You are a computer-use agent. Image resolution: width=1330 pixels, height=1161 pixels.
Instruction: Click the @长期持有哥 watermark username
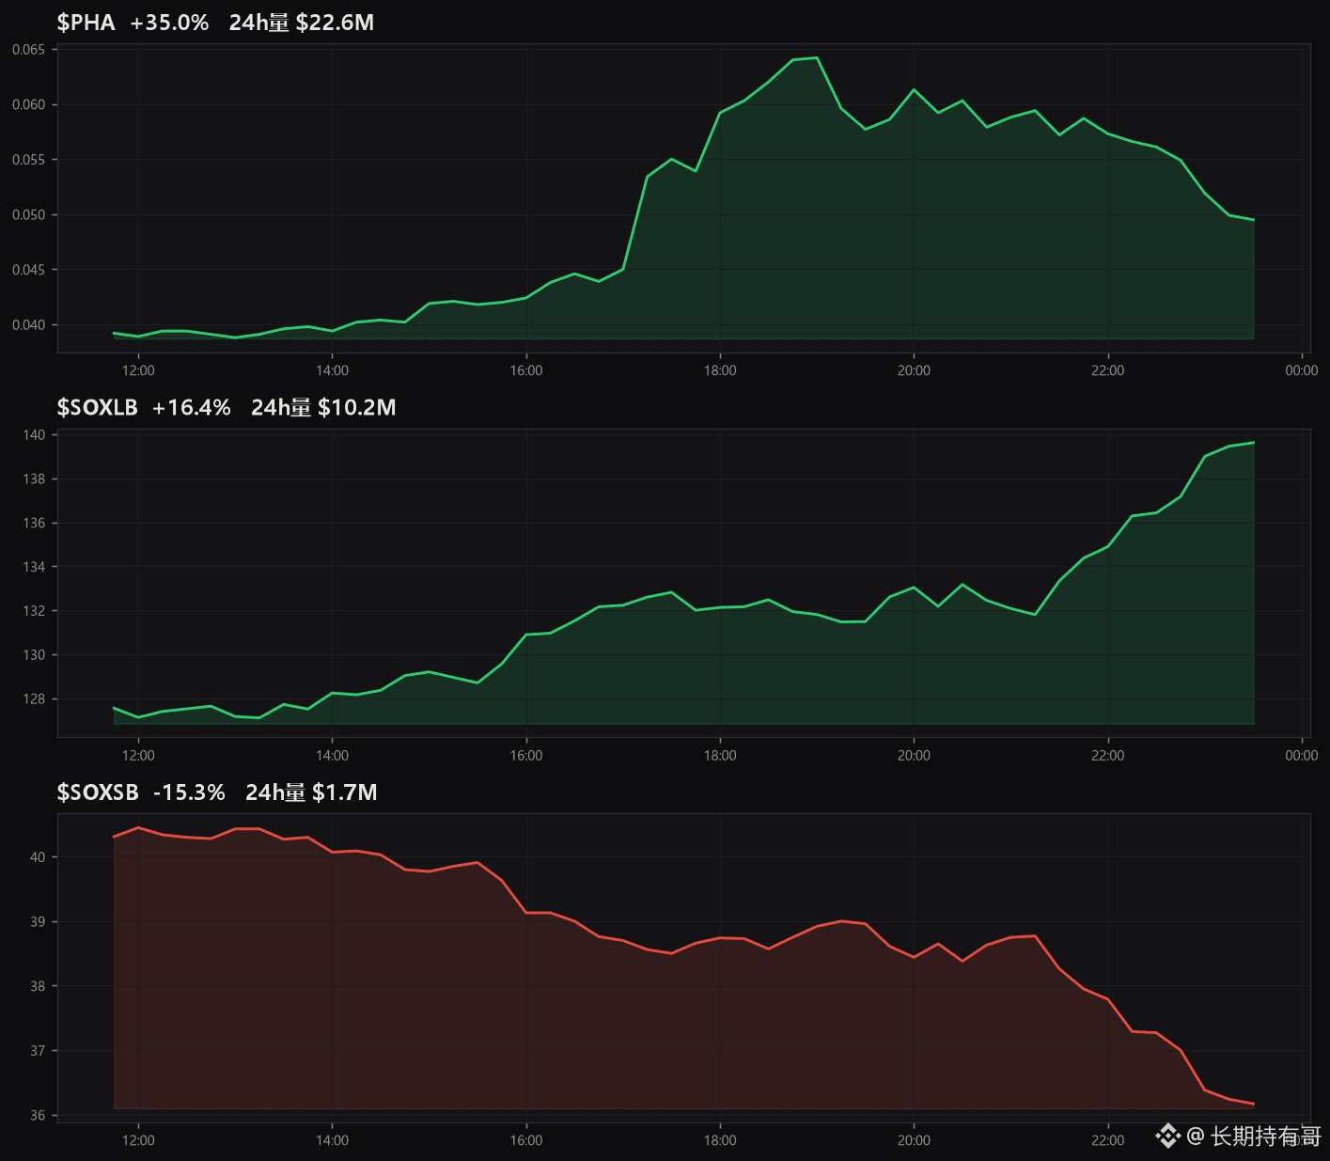click(1254, 1136)
